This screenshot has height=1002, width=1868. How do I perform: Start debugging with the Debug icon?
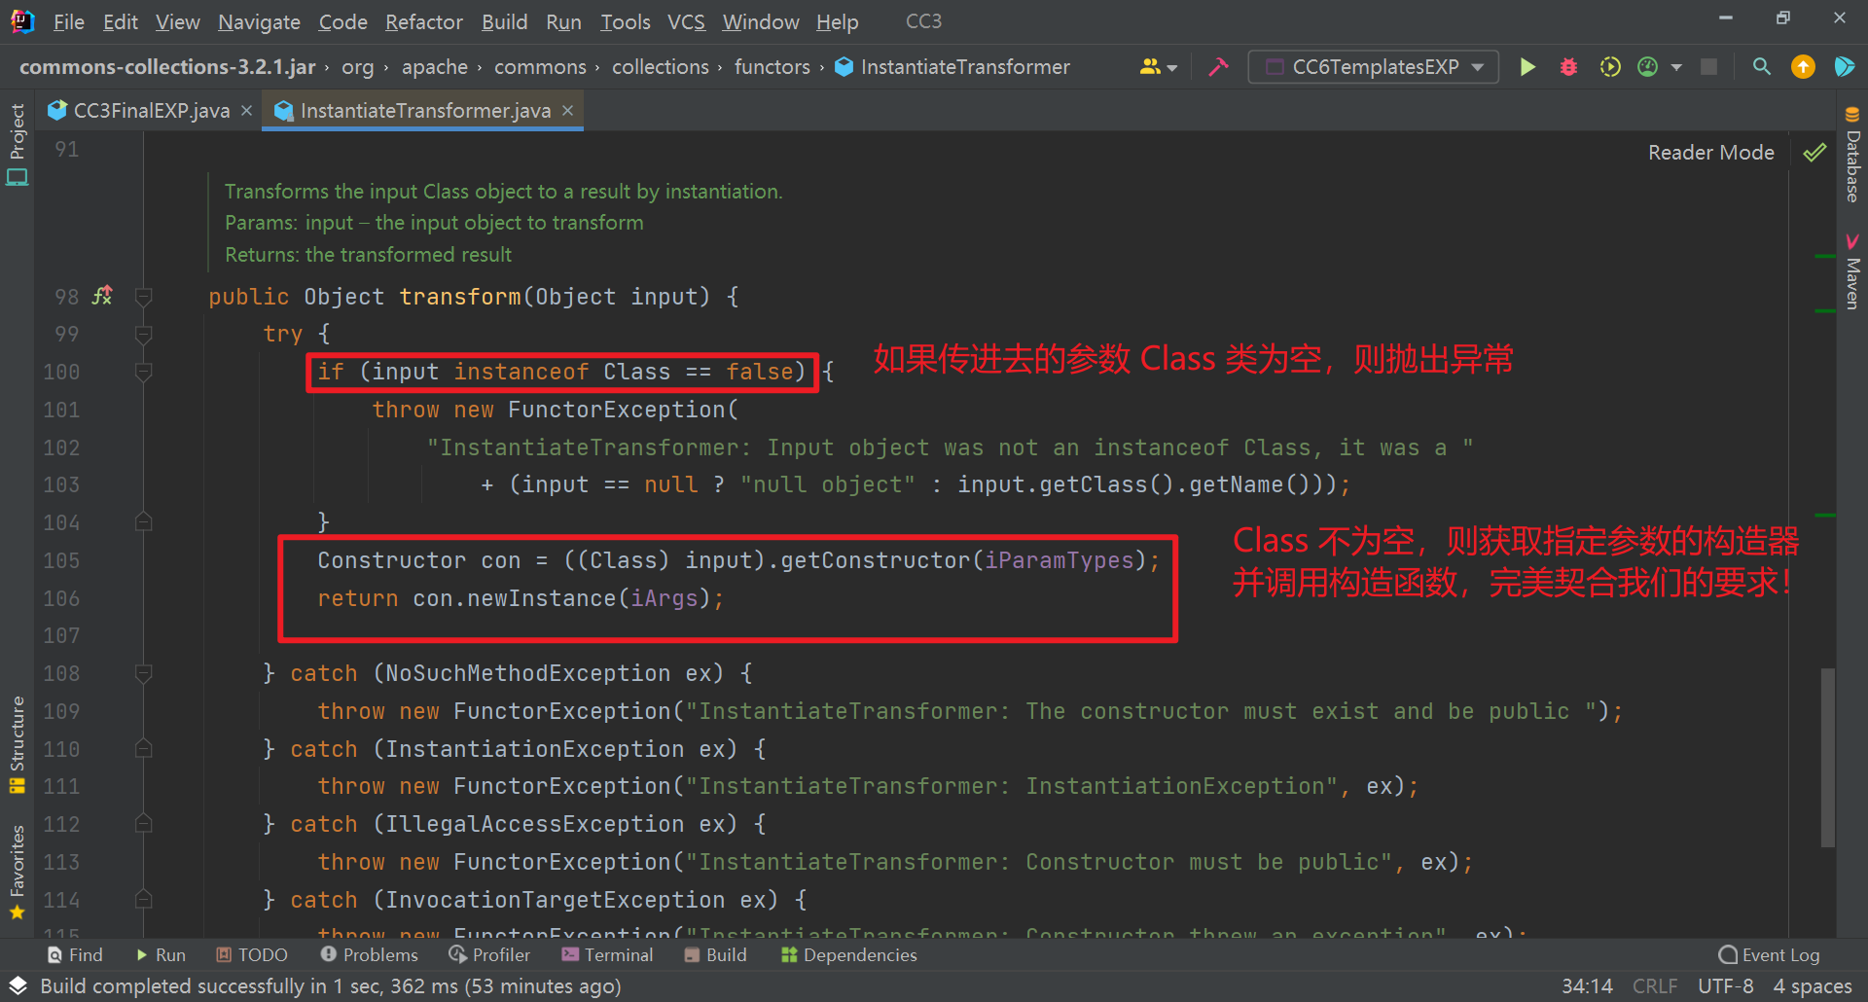[x=1569, y=66]
